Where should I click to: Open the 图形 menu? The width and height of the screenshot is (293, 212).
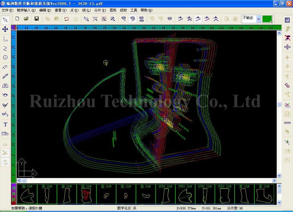[113, 10]
